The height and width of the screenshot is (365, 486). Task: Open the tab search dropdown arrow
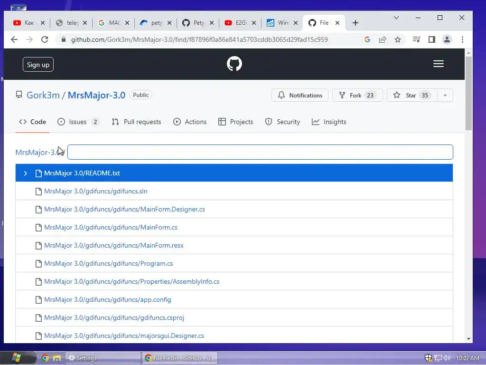point(396,18)
